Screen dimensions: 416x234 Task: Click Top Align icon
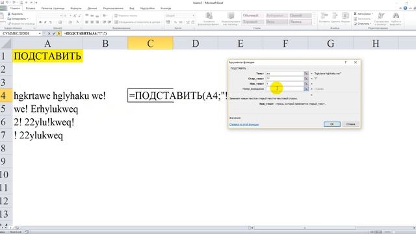[x=86, y=16]
